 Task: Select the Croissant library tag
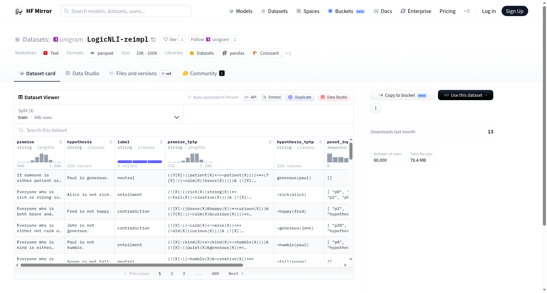(266, 53)
